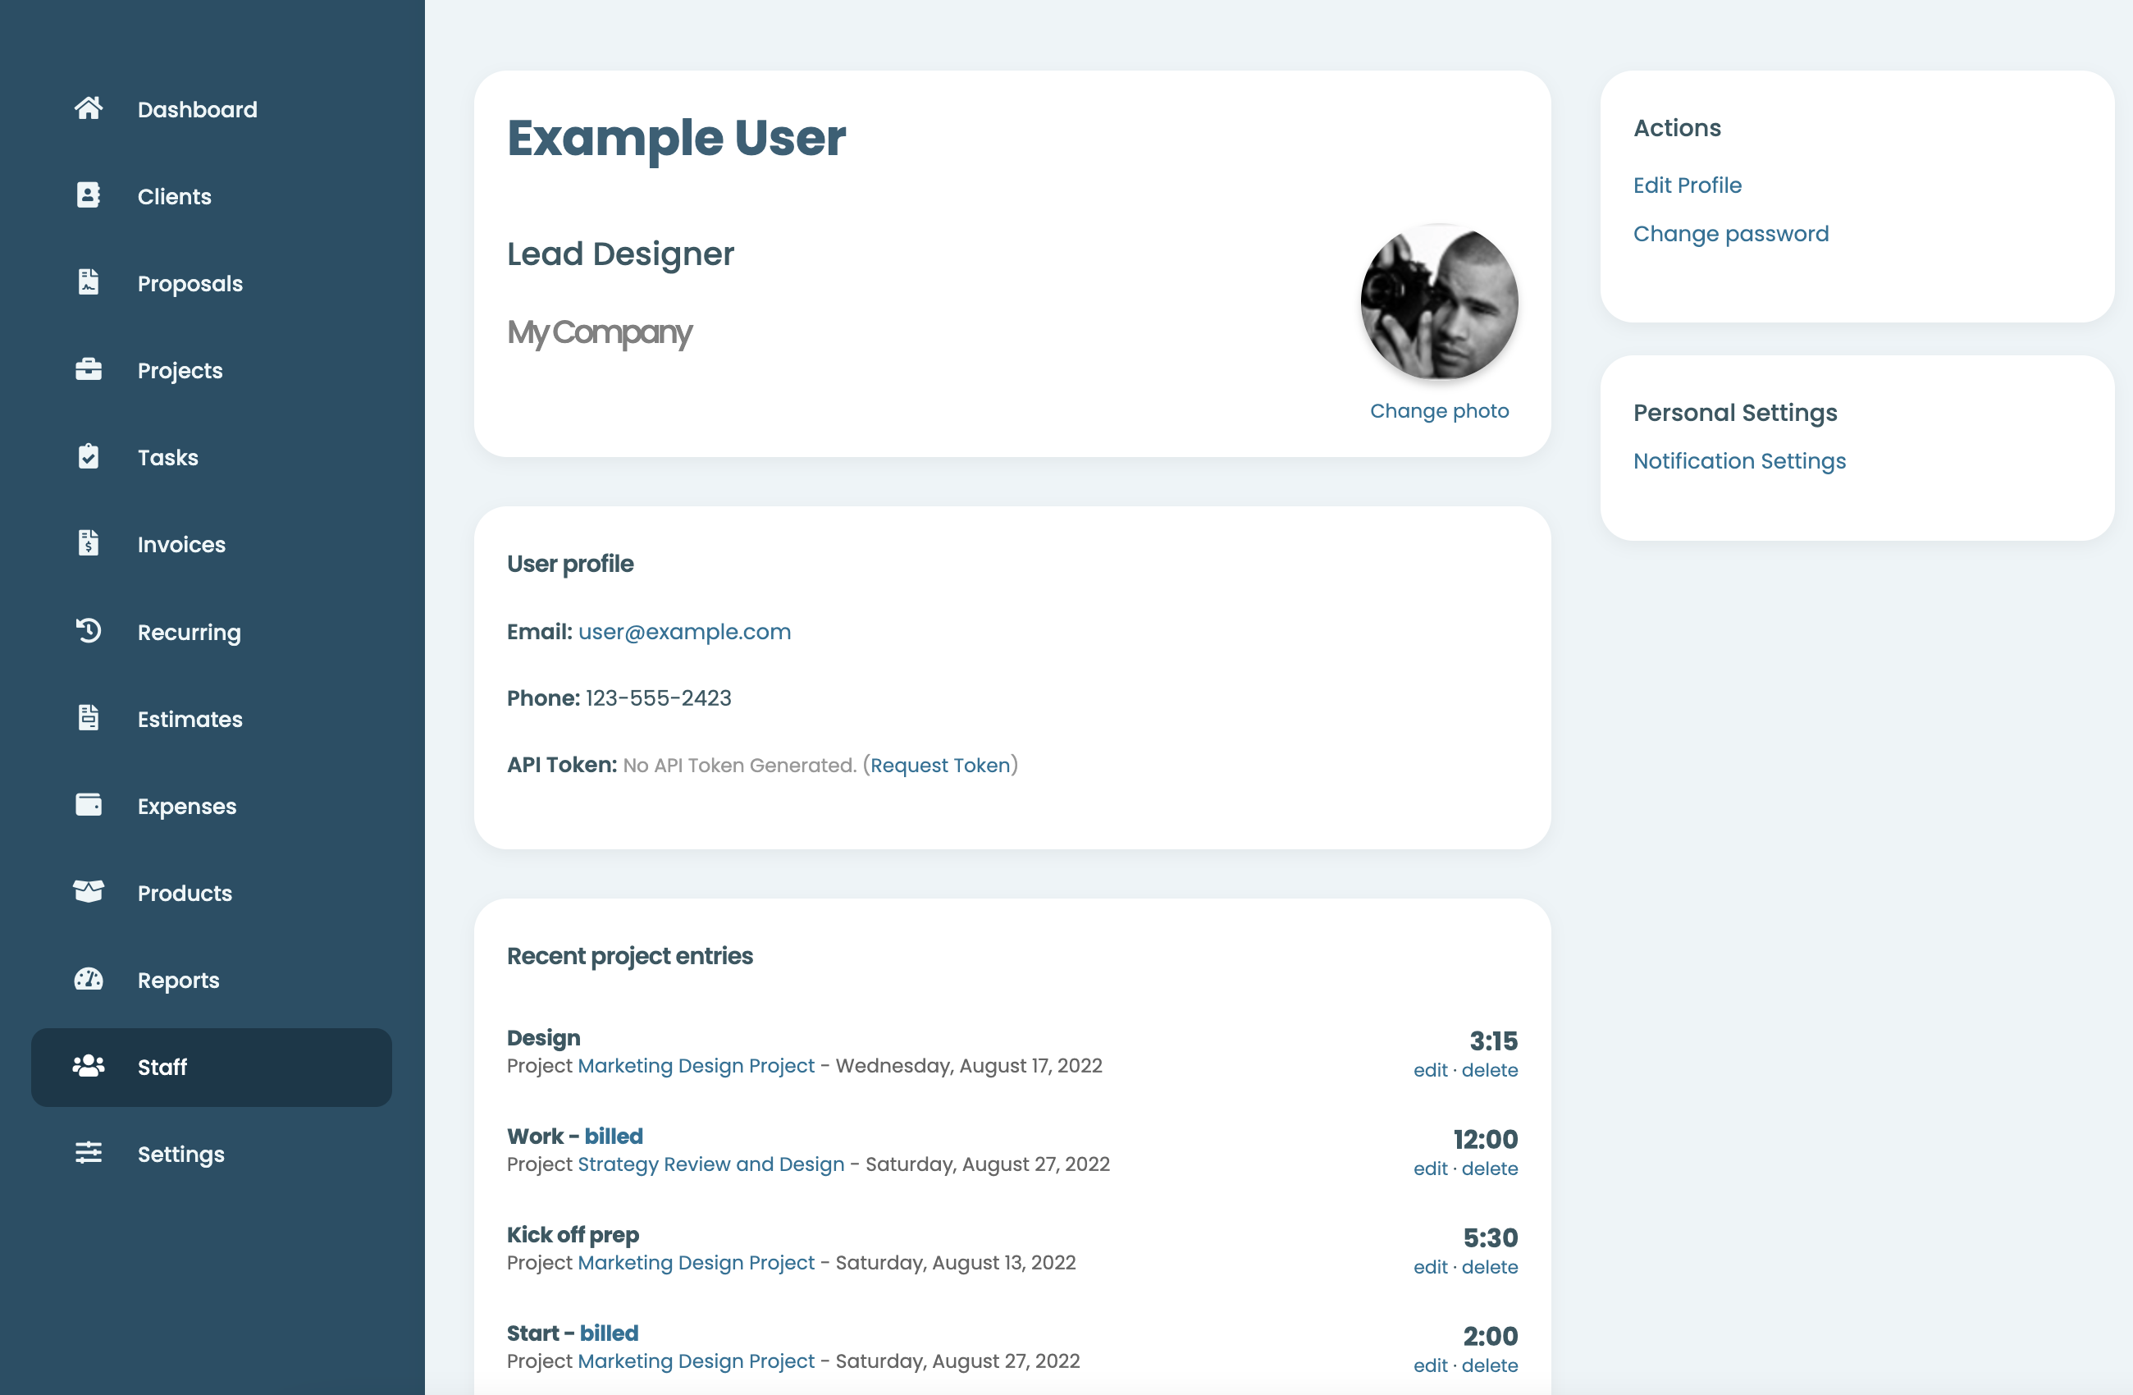Click the Edit Profile link
Screen dimensions: 2133x1395
click(1687, 185)
